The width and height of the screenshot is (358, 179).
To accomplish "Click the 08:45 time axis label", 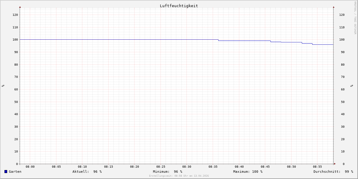I will (265, 167).
